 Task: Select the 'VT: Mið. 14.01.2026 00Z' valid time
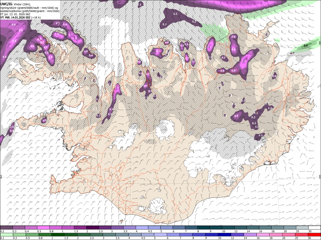(15, 17)
